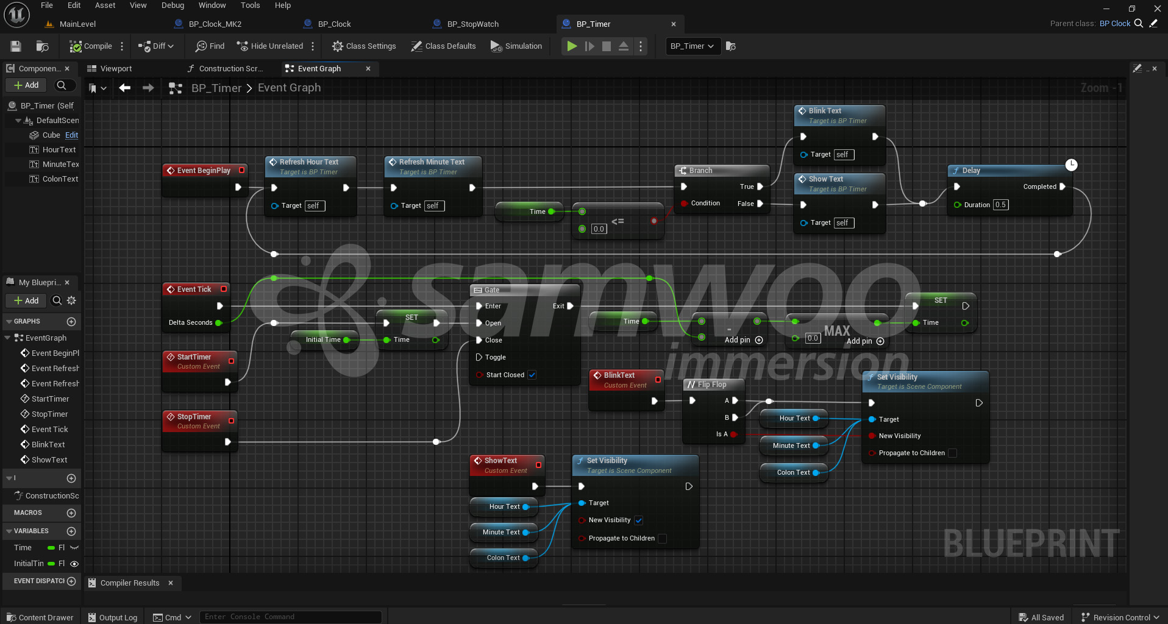1168x624 pixels.
Task: Click the frame skip playback button
Action: pyautogui.click(x=589, y=46)
